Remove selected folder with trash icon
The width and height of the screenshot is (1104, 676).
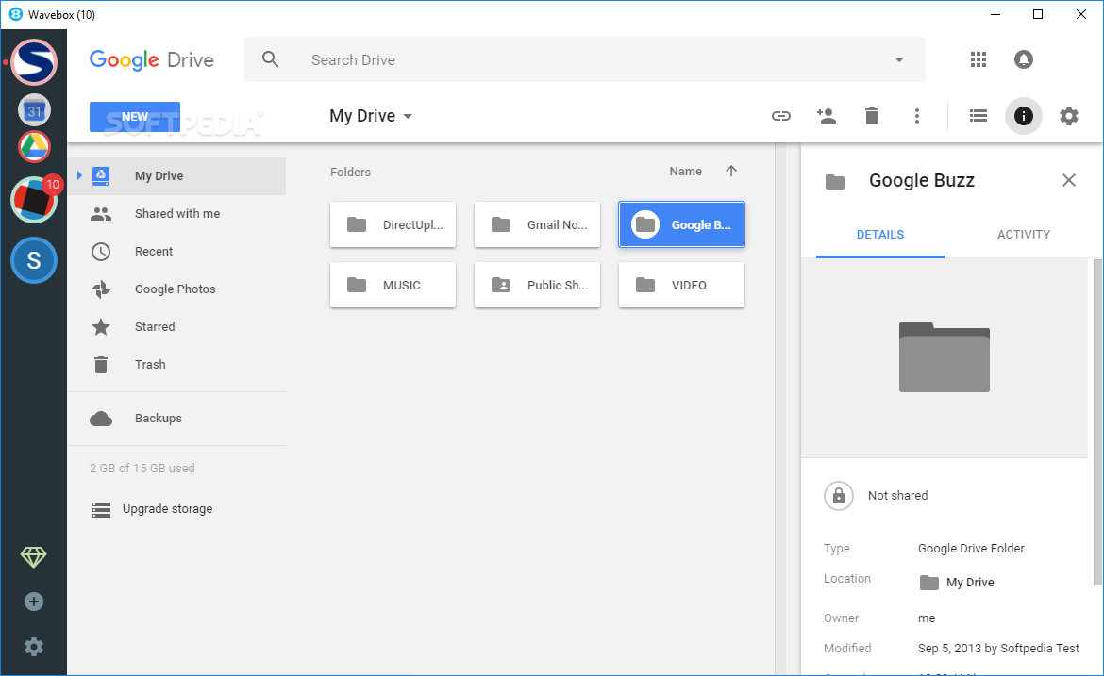872,116
